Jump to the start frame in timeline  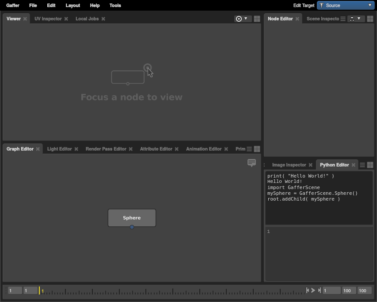coord(308,290)
